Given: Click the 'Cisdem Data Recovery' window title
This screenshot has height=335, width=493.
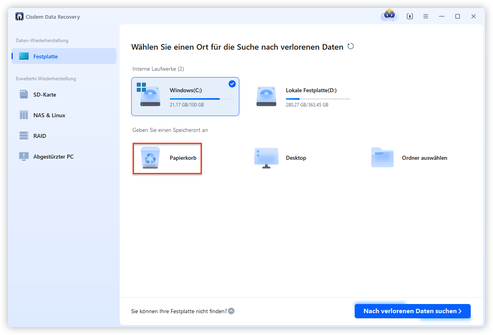Looking at the screenshot, I should point(53,17).
